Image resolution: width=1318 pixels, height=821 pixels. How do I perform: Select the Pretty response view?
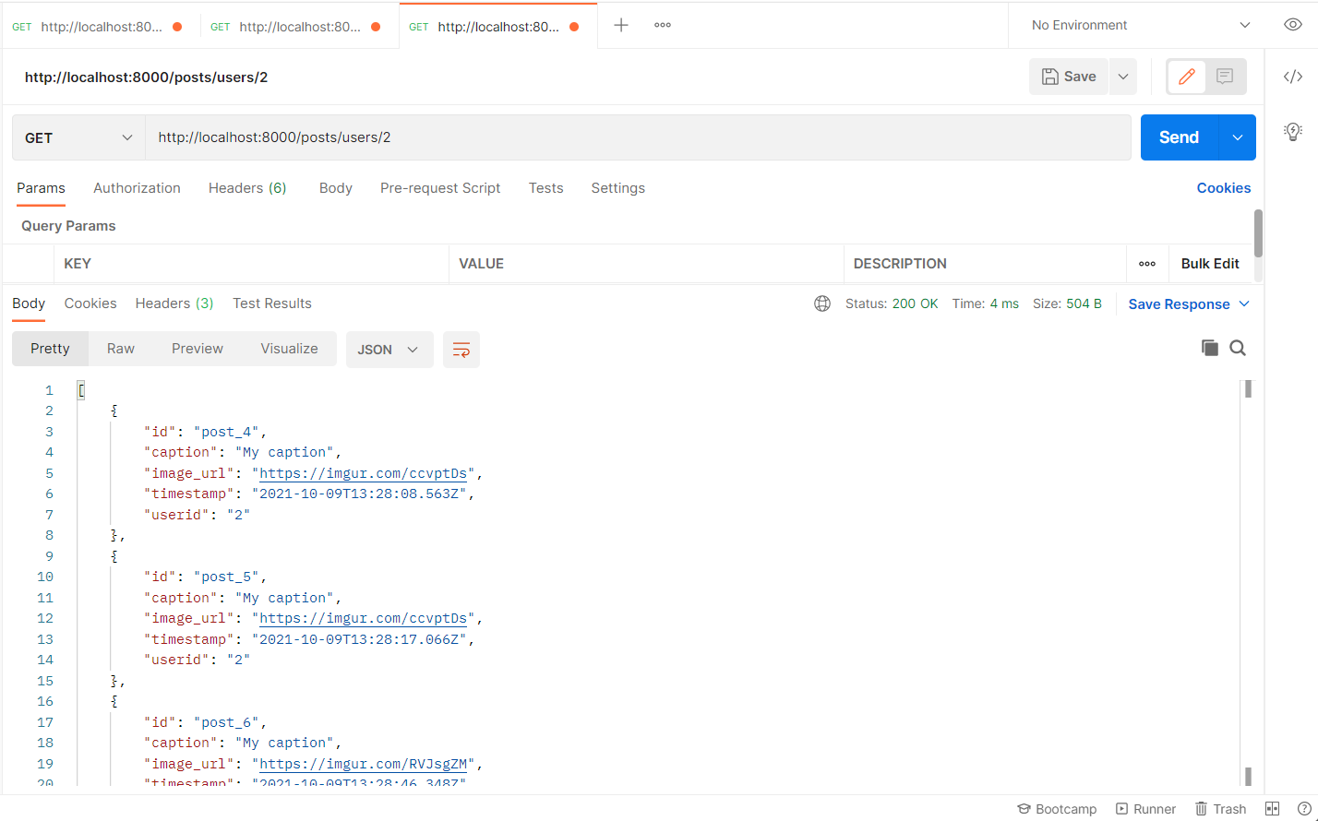(x=50, y=349)
